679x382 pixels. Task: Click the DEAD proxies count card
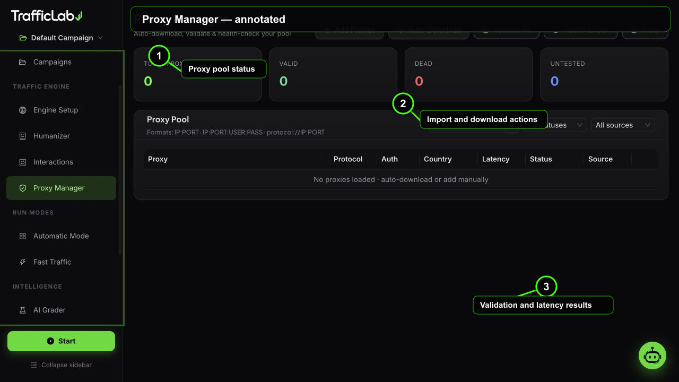(x=468, y=74)
